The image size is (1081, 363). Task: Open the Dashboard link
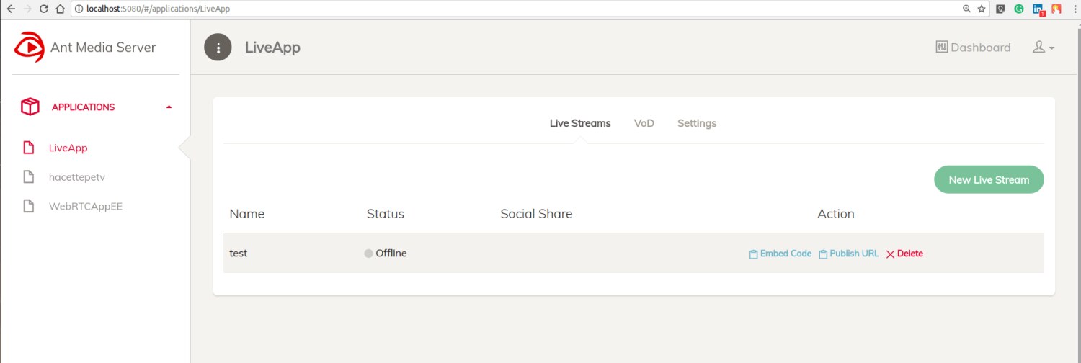973,48
